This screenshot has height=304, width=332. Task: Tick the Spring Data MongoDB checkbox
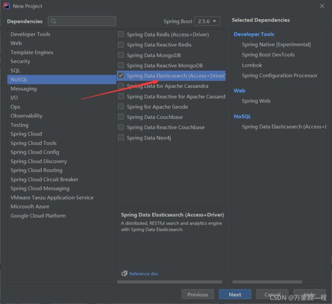coord(121,55)
